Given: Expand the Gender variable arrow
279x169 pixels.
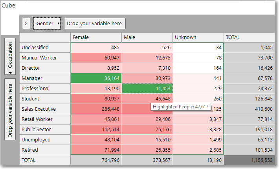Looking at the screenshot, I should pos(58,23).
